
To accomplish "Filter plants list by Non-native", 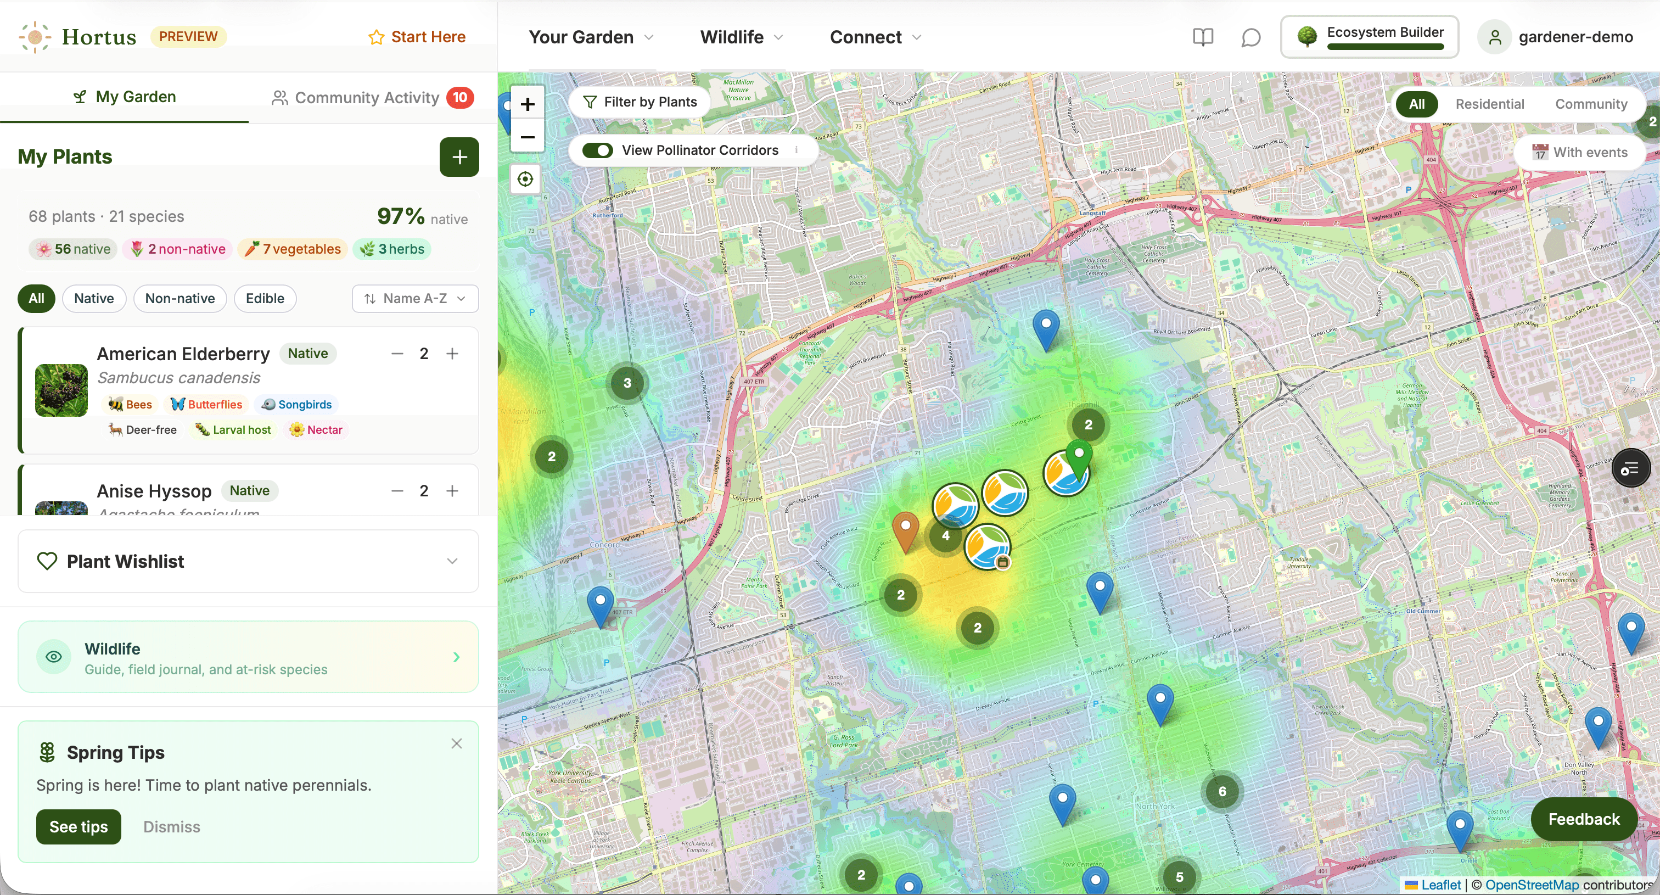I will (x=180, y=298).
